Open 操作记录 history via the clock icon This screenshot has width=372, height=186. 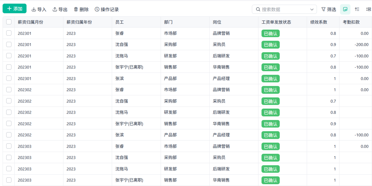tap(97, 9)
